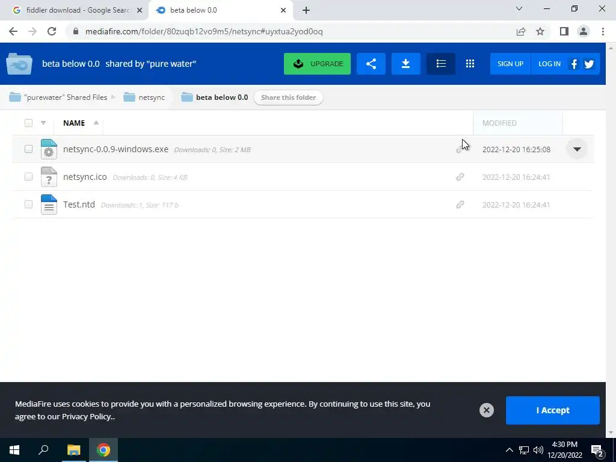Viewport: 616px width, 462px height.
Task: Click the address bar URL
Action: [204, 31]
